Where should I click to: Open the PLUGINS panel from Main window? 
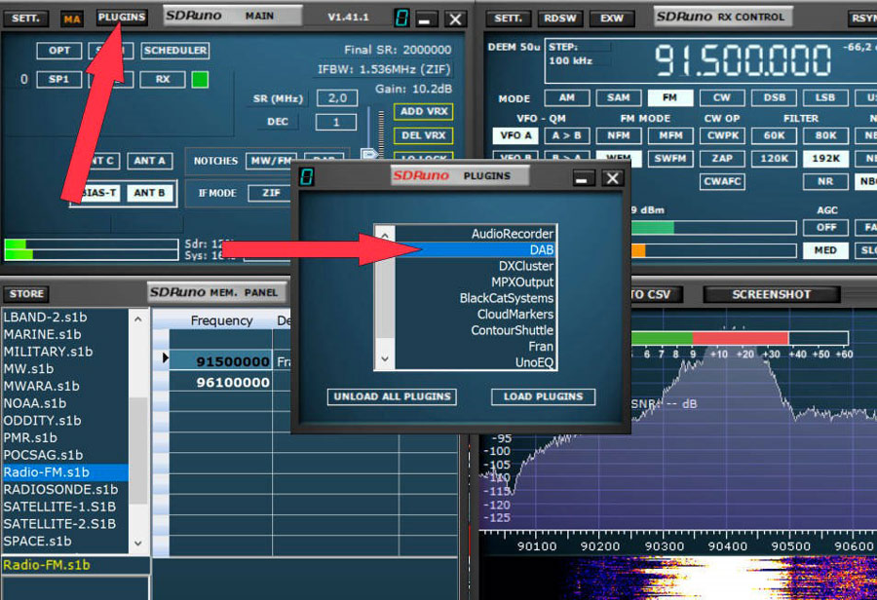(122, 18)
